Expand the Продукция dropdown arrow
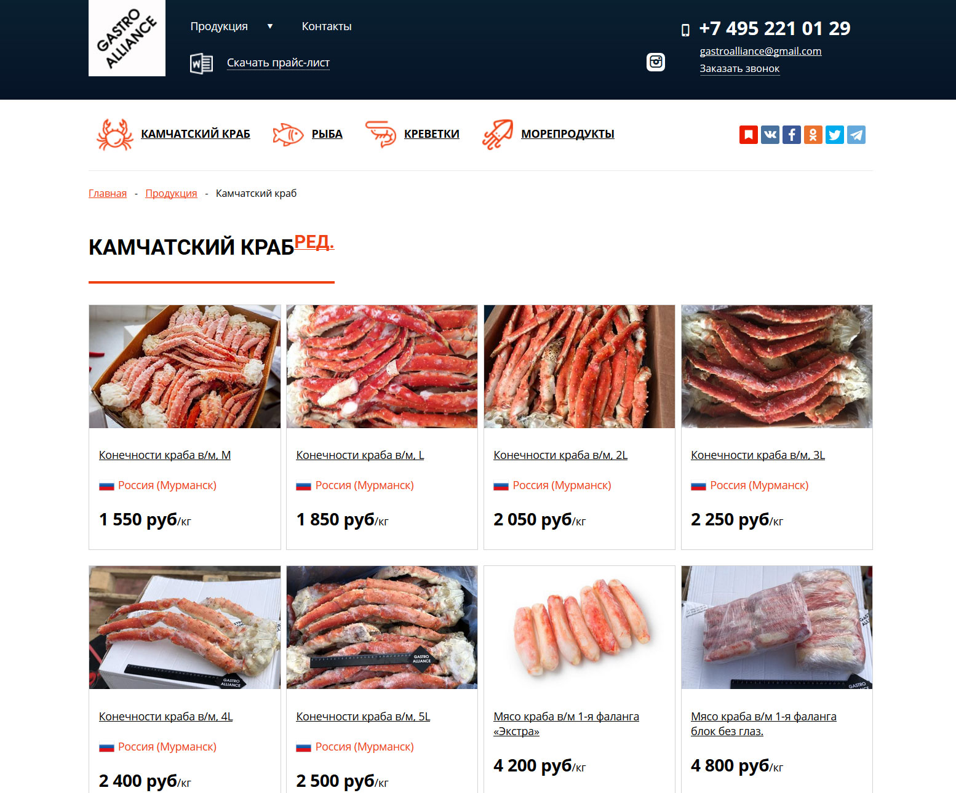 point(269,26)
